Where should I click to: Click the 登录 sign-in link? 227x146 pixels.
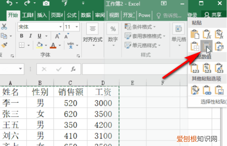tap(193, 15)
